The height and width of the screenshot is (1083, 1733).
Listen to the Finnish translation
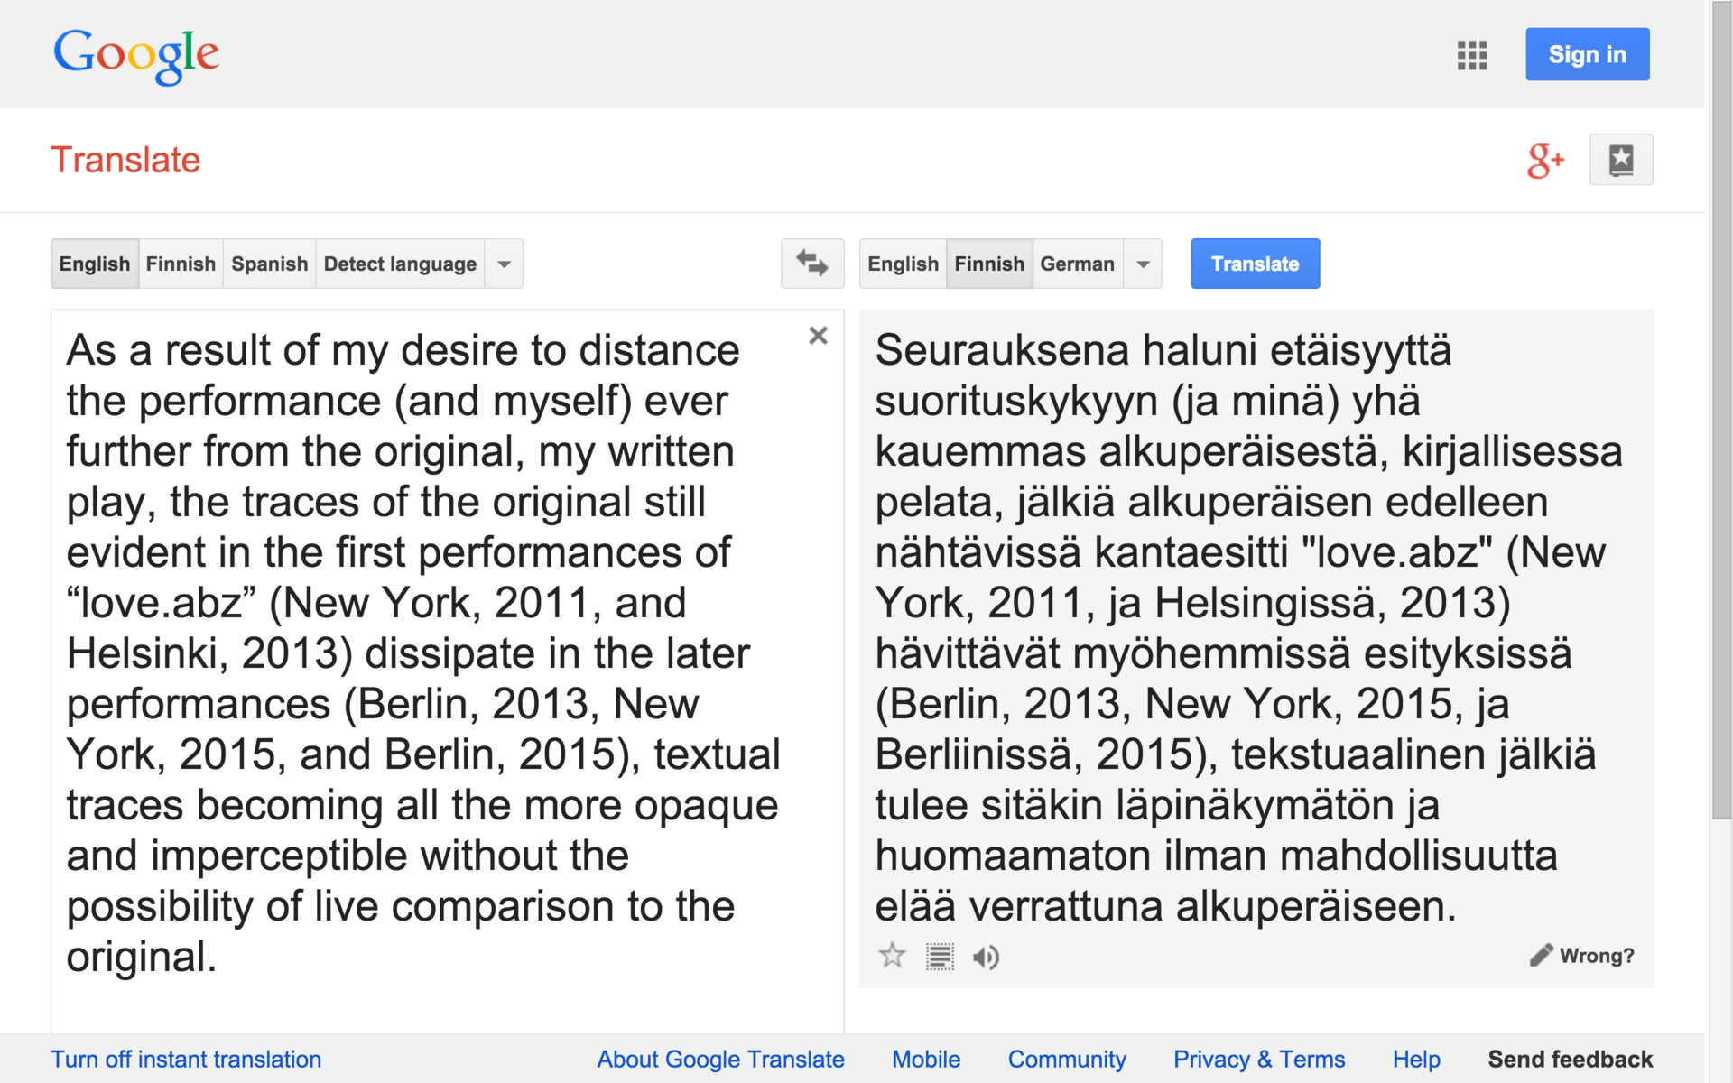coord(986,957)
